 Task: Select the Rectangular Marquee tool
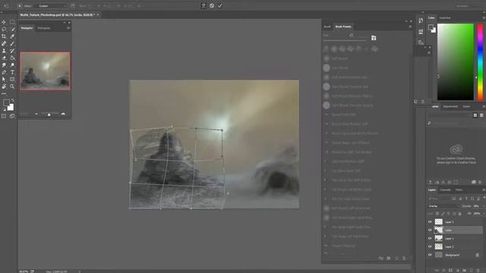pyautogui.click(x=12, y=22)
